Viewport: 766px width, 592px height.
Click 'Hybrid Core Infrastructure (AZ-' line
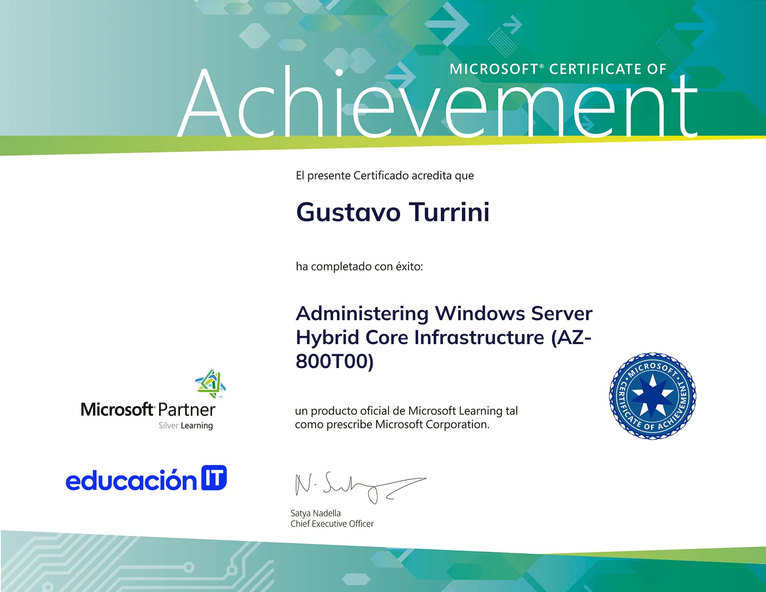444,337
